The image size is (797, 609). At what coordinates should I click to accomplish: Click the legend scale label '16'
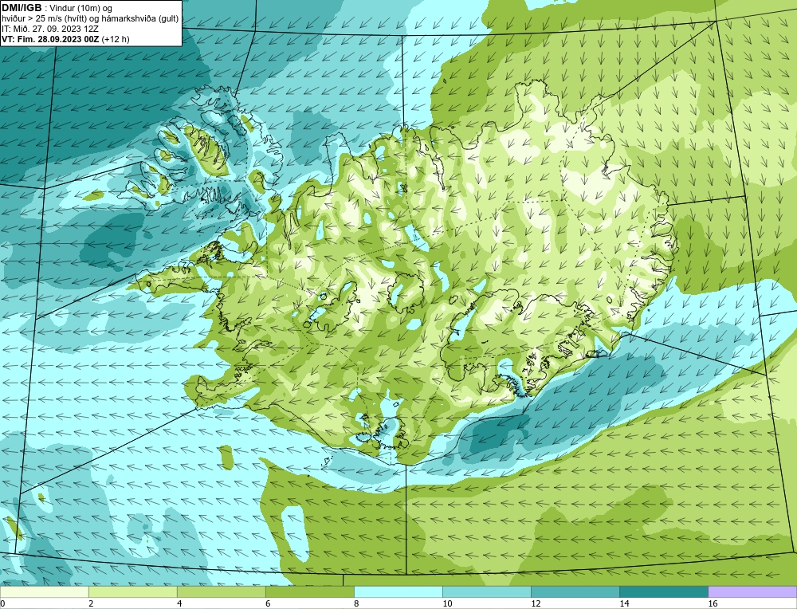point(712,603)
